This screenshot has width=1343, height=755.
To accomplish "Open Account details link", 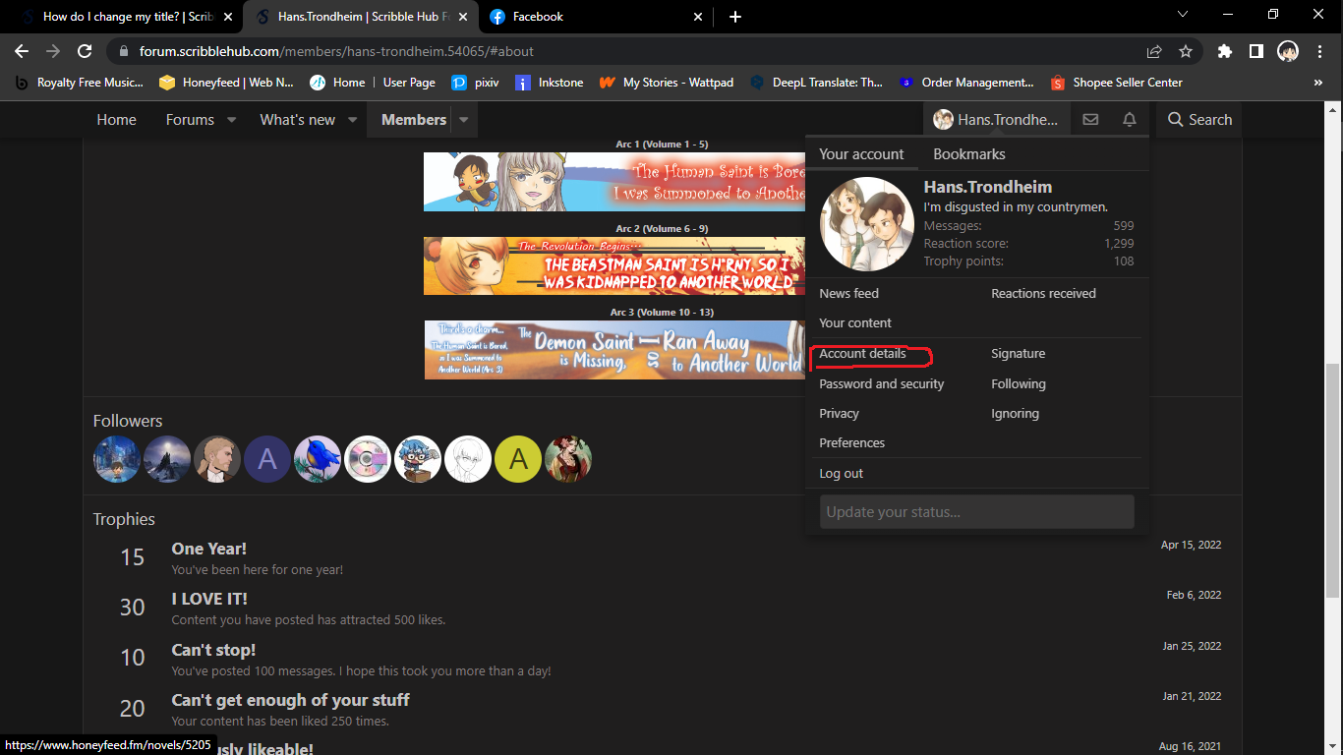I will (x=862, y=354).
